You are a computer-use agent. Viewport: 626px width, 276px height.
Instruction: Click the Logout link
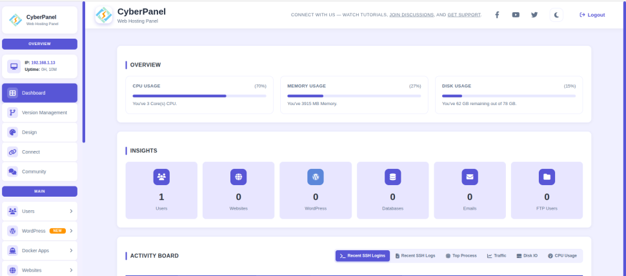(x=592, y=15)
